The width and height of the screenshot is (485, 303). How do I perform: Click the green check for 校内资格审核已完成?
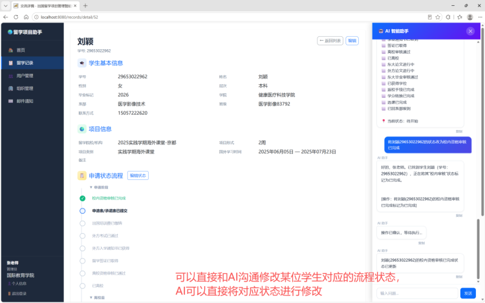click(x=82, y=198)
